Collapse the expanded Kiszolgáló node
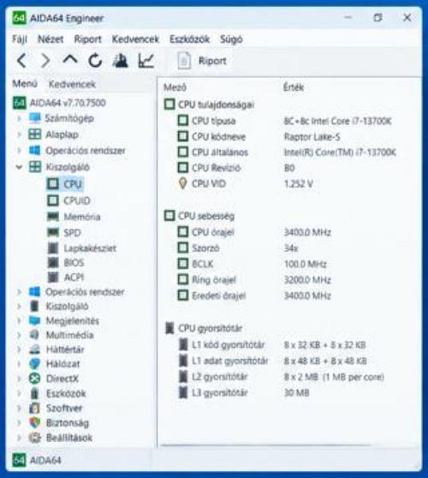428x478 pixels. tap(19, 167)
